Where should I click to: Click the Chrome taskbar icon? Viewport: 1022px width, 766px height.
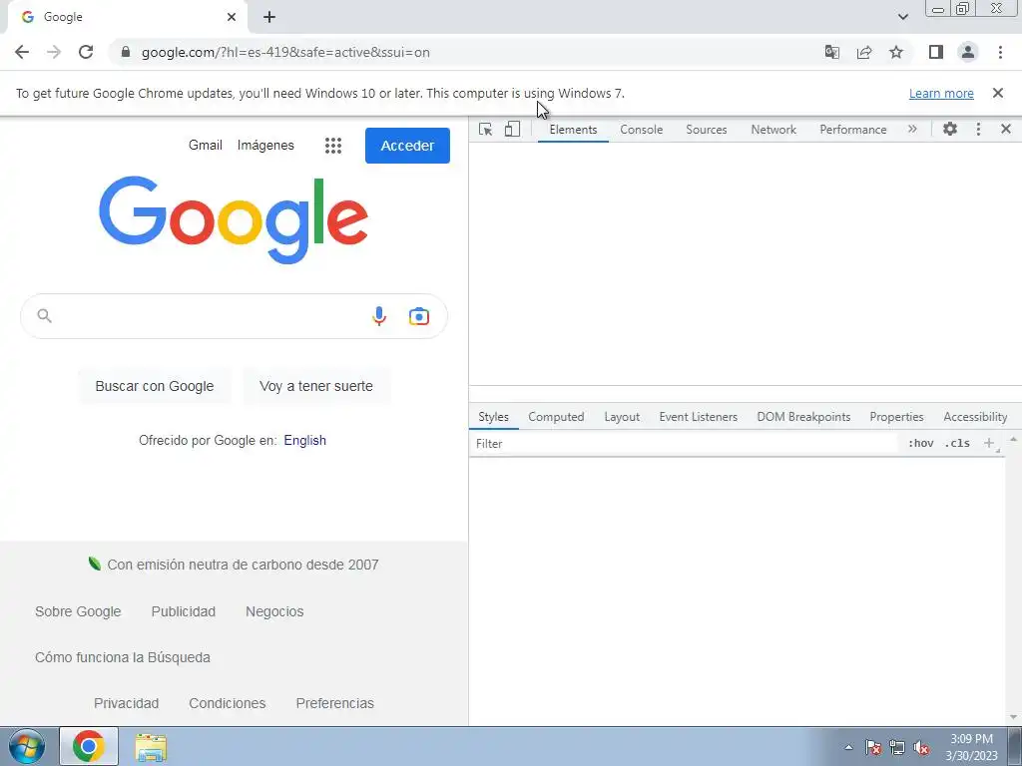click(x=89, y=746)
